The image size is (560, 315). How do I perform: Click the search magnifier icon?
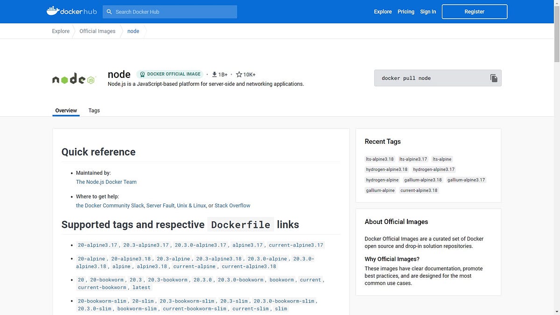[109, 12]
